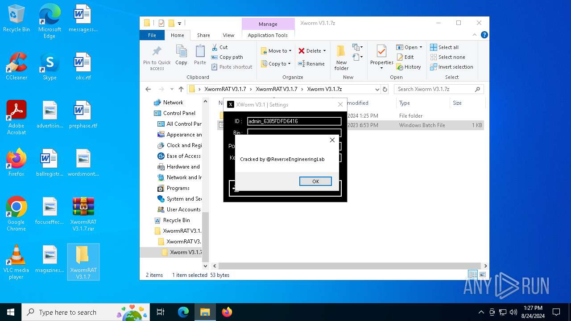Click the volume speaker tray icon
571x321 pixels.
[x=513, y=312]
